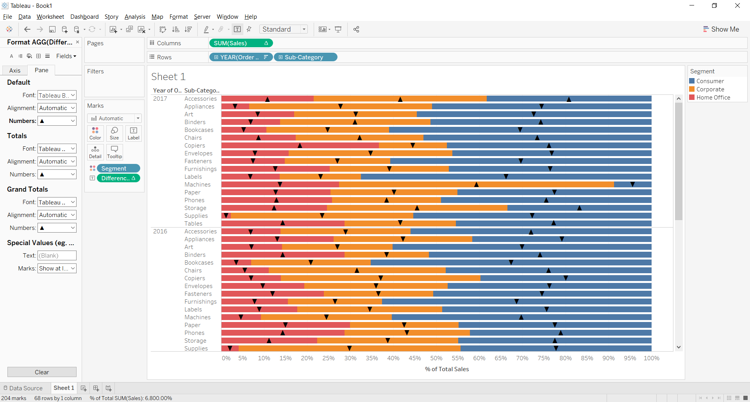
Task: Switch to the Axis tab in Format pane
Action: (14, 70)
